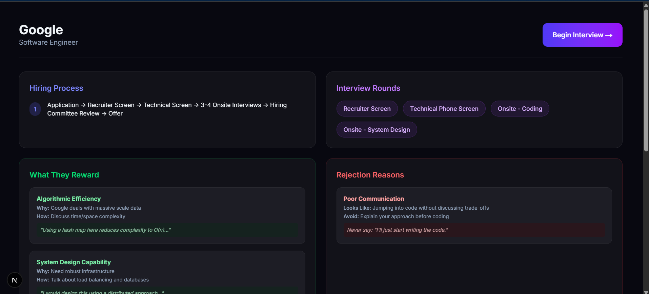Viewport: 649px width, 294px height.
Task: Click the System Design Capability card title
Action: [x=74, y=262]
